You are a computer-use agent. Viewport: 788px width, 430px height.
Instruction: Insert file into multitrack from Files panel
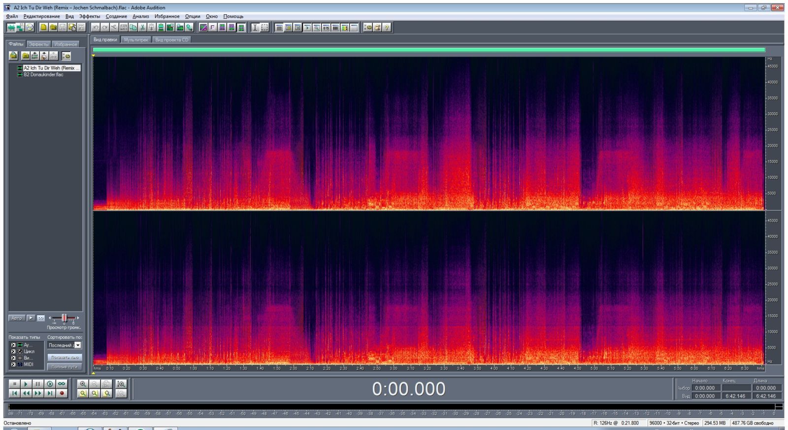point(34,56)
